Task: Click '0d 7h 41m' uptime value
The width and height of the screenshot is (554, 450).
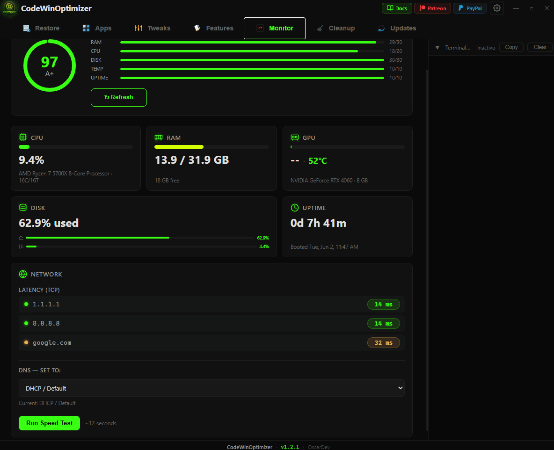Action: (x=318, y=223)
